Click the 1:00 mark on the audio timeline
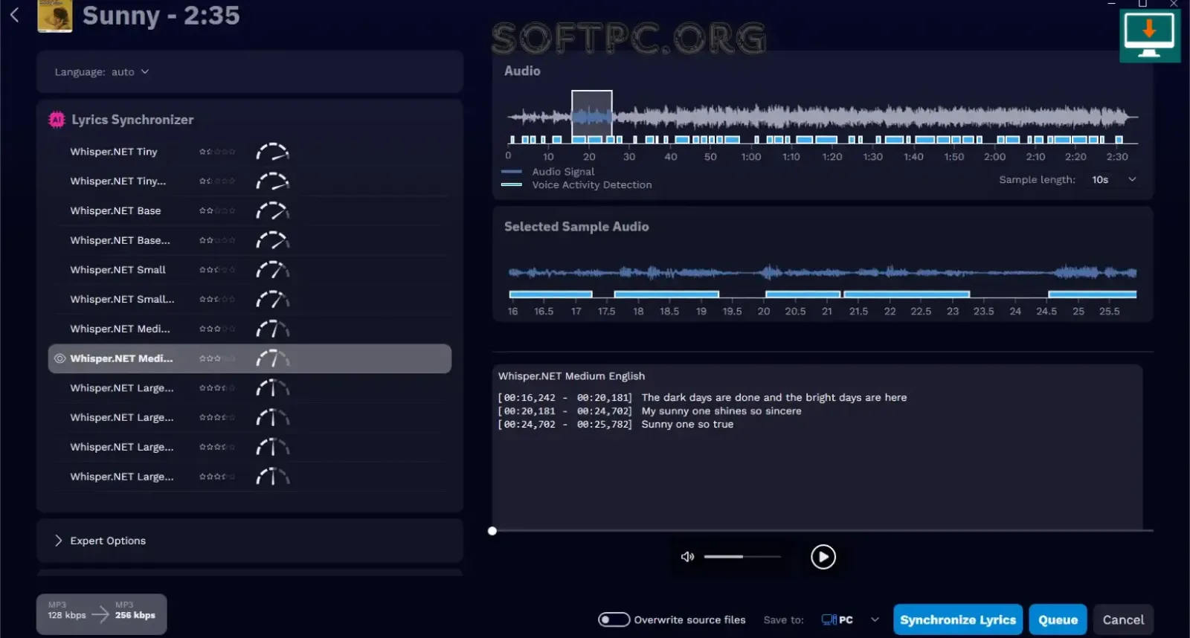 point(751,157)
